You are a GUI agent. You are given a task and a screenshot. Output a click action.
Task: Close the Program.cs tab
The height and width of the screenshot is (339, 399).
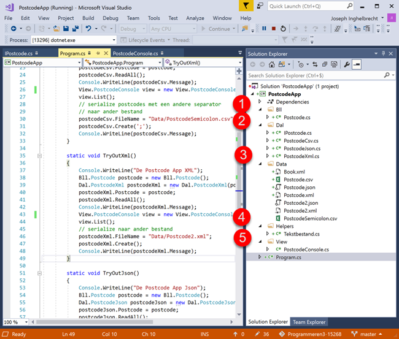[x=106, y=53]
